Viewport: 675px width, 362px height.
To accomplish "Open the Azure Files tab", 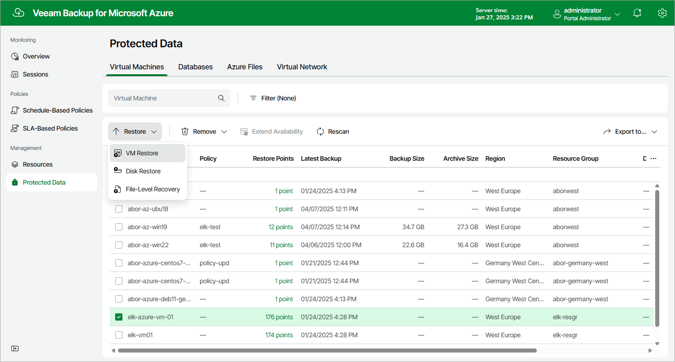I will pyautogui.click(x=244, y=67).
